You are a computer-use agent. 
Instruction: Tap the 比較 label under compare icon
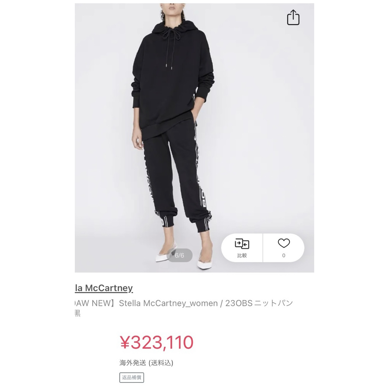[x=242, y=255]
